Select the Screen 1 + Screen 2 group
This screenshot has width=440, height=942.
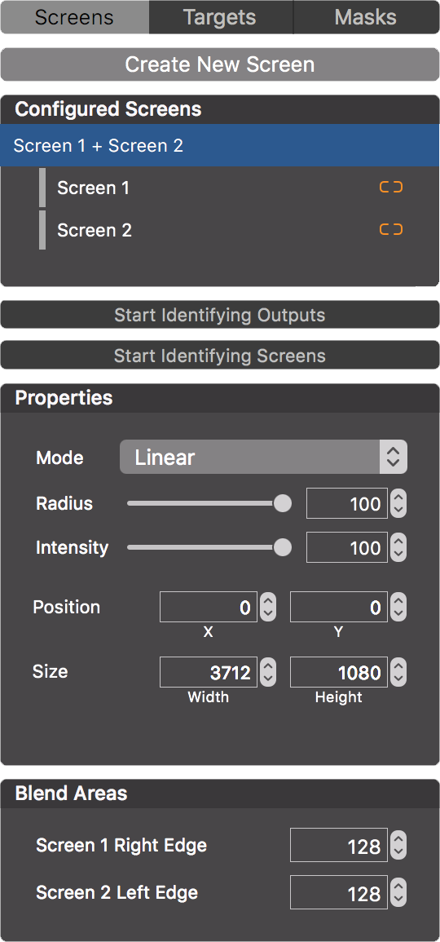(220, 145)
